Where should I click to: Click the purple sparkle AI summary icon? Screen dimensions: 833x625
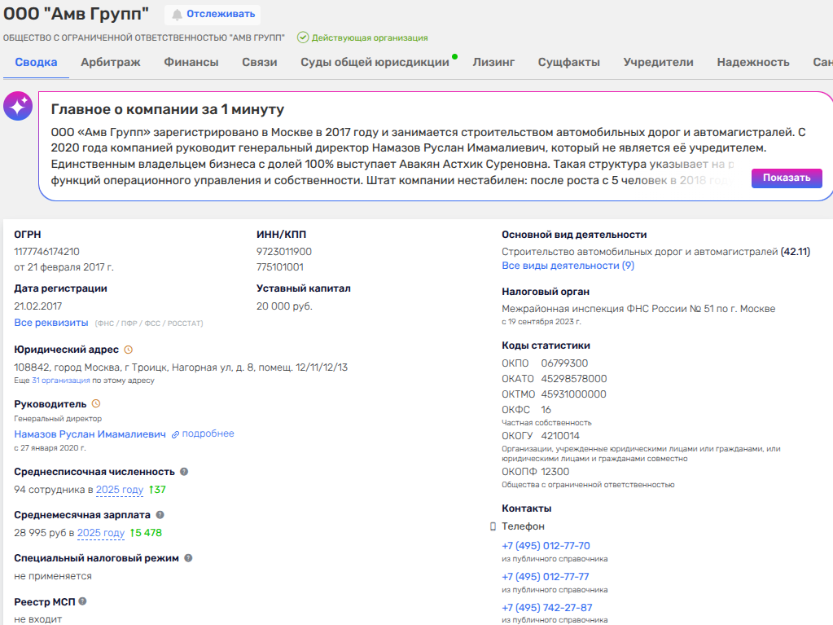tap(18, 106)
